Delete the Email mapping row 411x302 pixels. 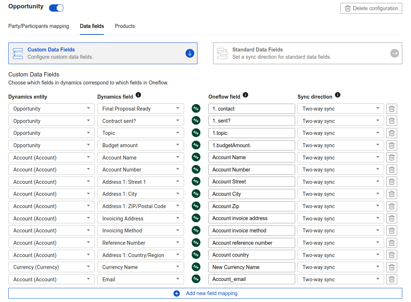(392, 280)
